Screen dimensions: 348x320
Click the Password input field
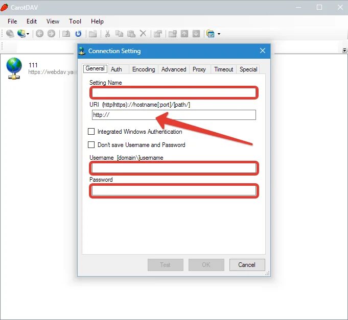[174, 190]
